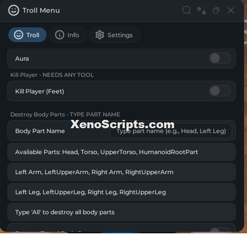Select the 'Left Leg, LeftUpperLeg' text row

pyautogui.click(x=121, y=192)
